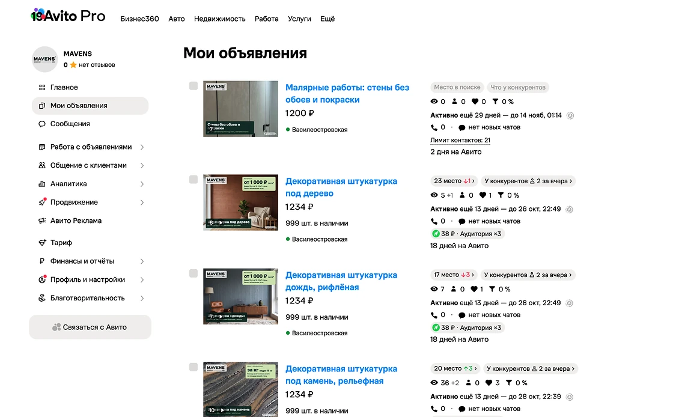This screenshot has height=417, width=673.
Task: Click the Благотворительность hand-heart icon
Action: (x=42, y=298)
